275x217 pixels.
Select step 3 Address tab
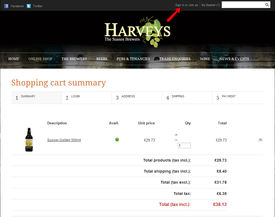pos(137,98)
